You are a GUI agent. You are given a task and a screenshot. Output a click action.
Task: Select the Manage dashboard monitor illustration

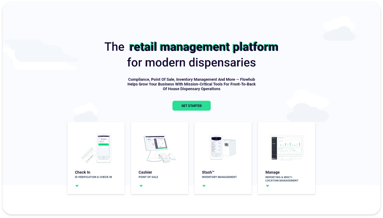click(286, 147)
